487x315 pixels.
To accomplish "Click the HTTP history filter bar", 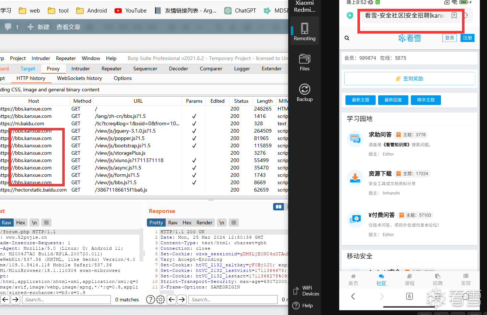I will click(144, 90).
